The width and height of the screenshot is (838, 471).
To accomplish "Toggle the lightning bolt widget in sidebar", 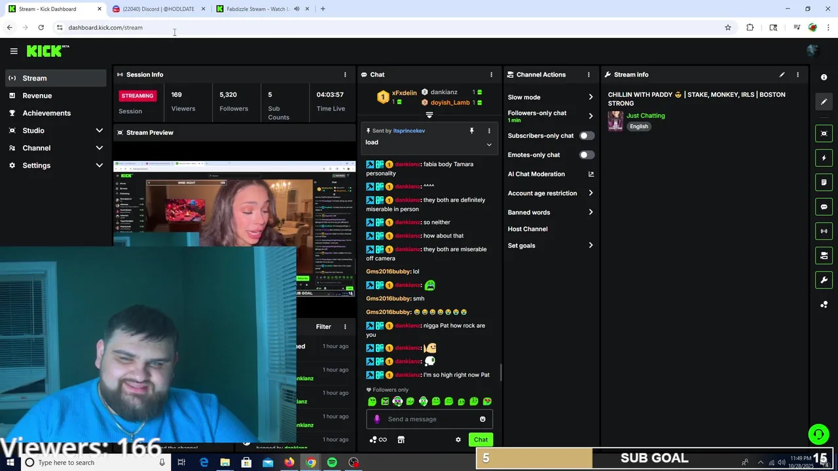I will tap(824, 158).
